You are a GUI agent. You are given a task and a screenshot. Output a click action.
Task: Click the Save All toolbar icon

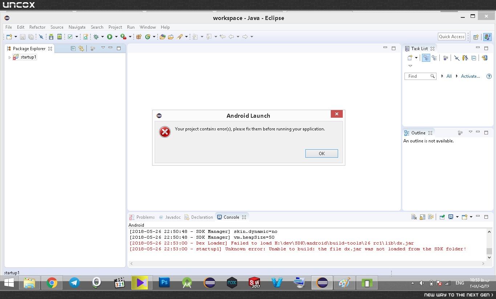click(x=31, y=37)
